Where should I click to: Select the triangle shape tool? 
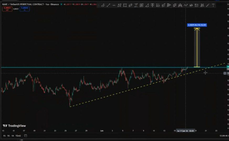[x=147, y=5]
